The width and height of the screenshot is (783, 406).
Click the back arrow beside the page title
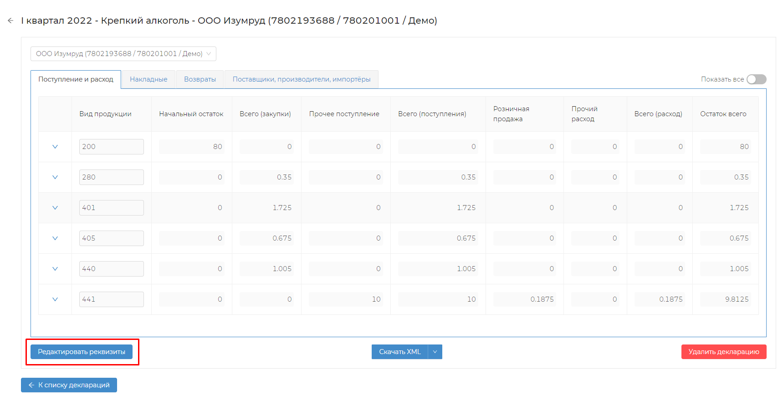10,21
